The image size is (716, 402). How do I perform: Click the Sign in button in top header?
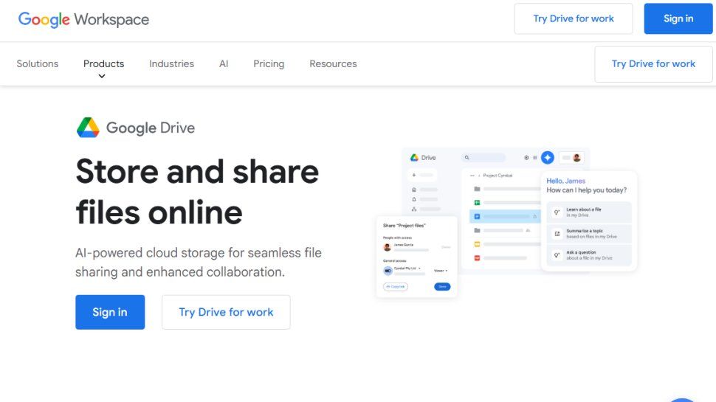pos(678,19)
